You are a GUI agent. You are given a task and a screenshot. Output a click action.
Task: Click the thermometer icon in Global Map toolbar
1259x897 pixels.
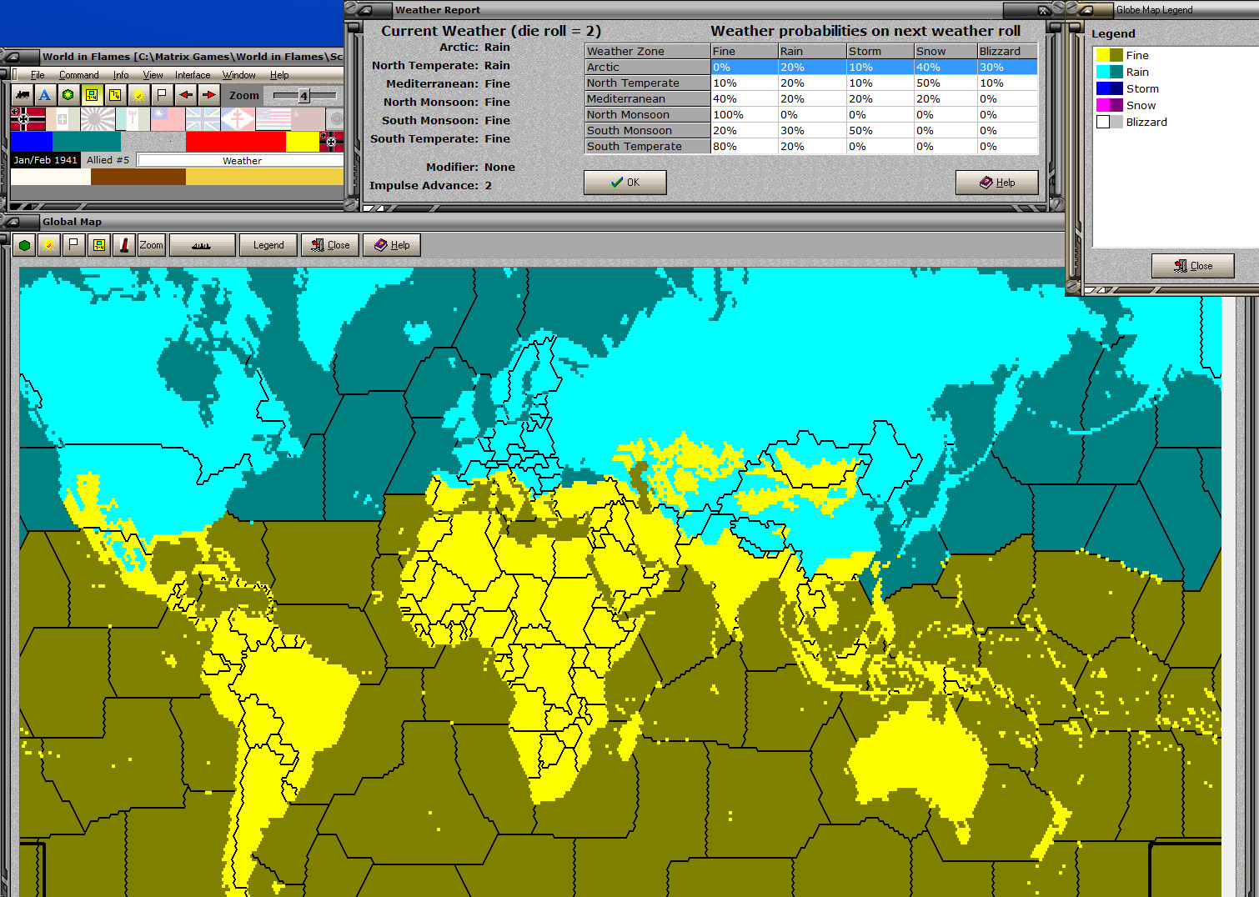point(124,244)
